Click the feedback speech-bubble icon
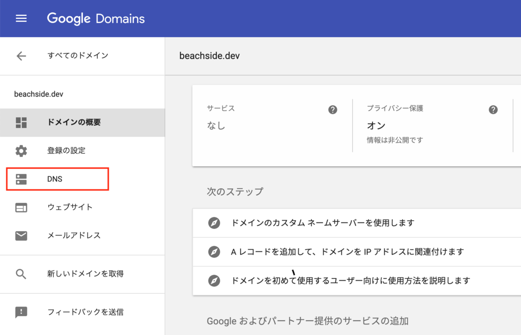Viewport: 521px width, 335px height. click(x=21, y=313)
